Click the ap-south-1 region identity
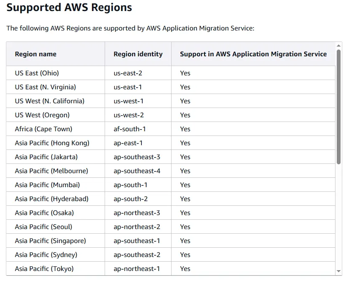 tap(130, 185)
